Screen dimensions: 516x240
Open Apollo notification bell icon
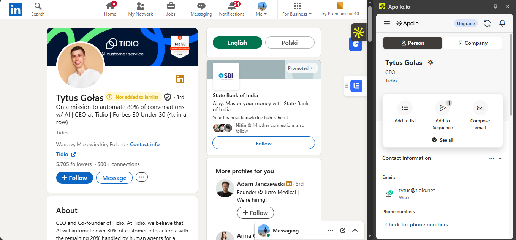coord(502,23)
